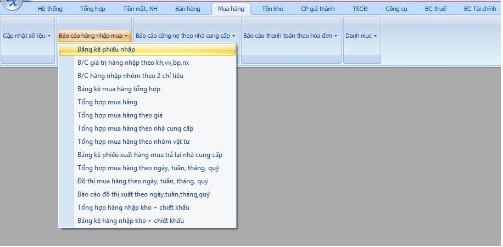503x247 pixels.
Task: Open Báo cáo thanh toán theo hóa đơn dropdown
Action: point(290,36)
